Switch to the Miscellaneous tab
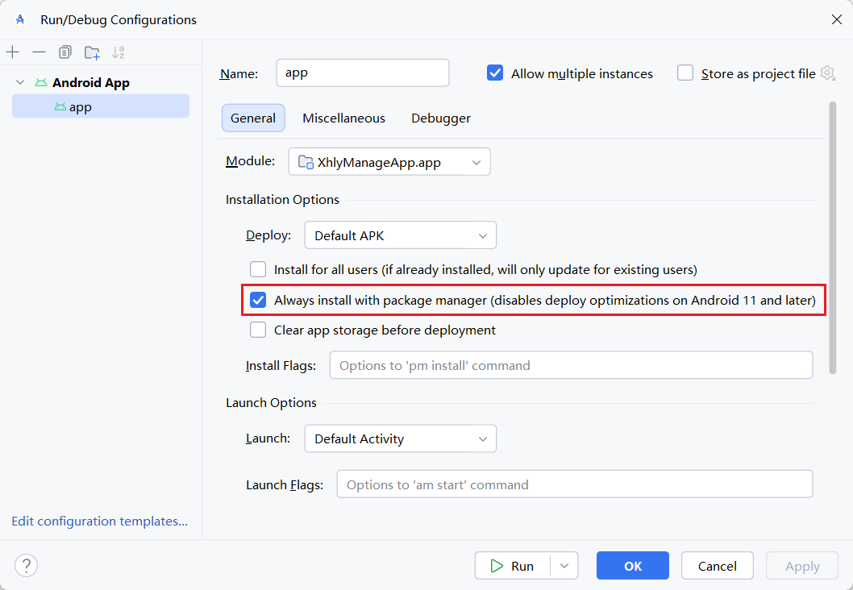This screenshot has width=853, height=590. (343, 118)
